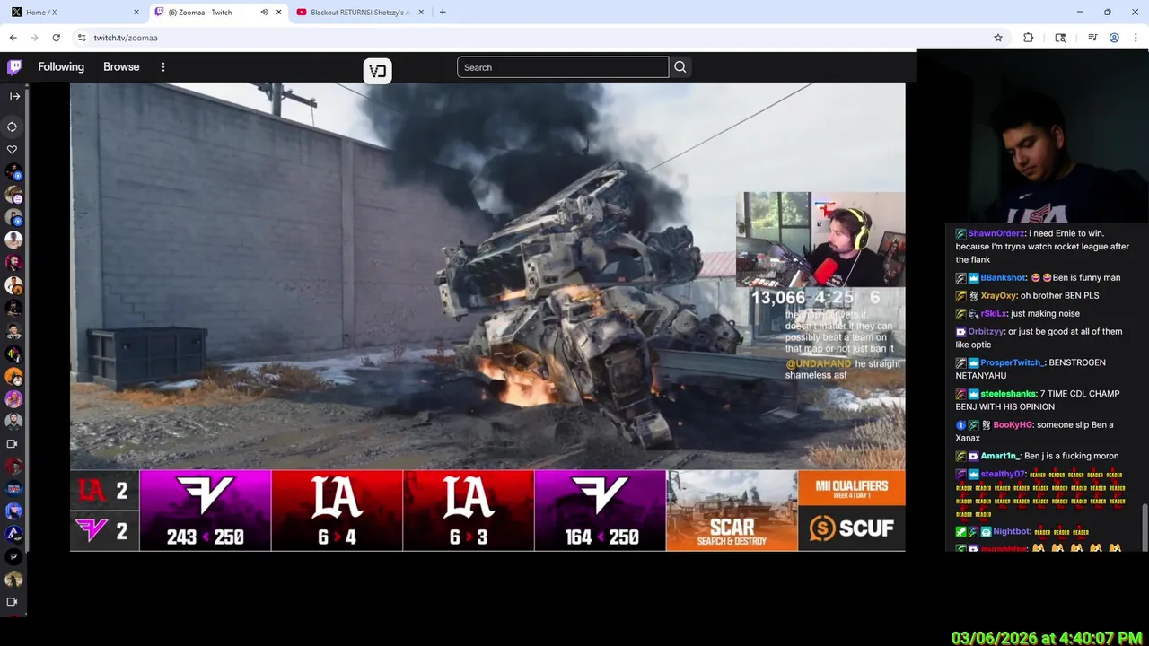
Task: Click chat username XrayOxy
Action: click(998, 296)
